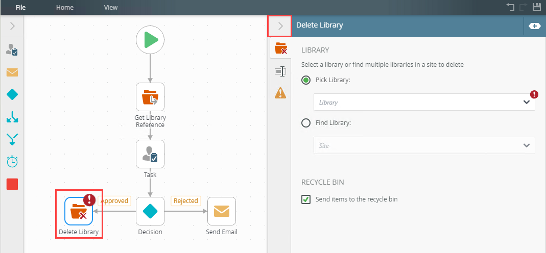
Task: Open the View menu
Action: tap(110, 8)
